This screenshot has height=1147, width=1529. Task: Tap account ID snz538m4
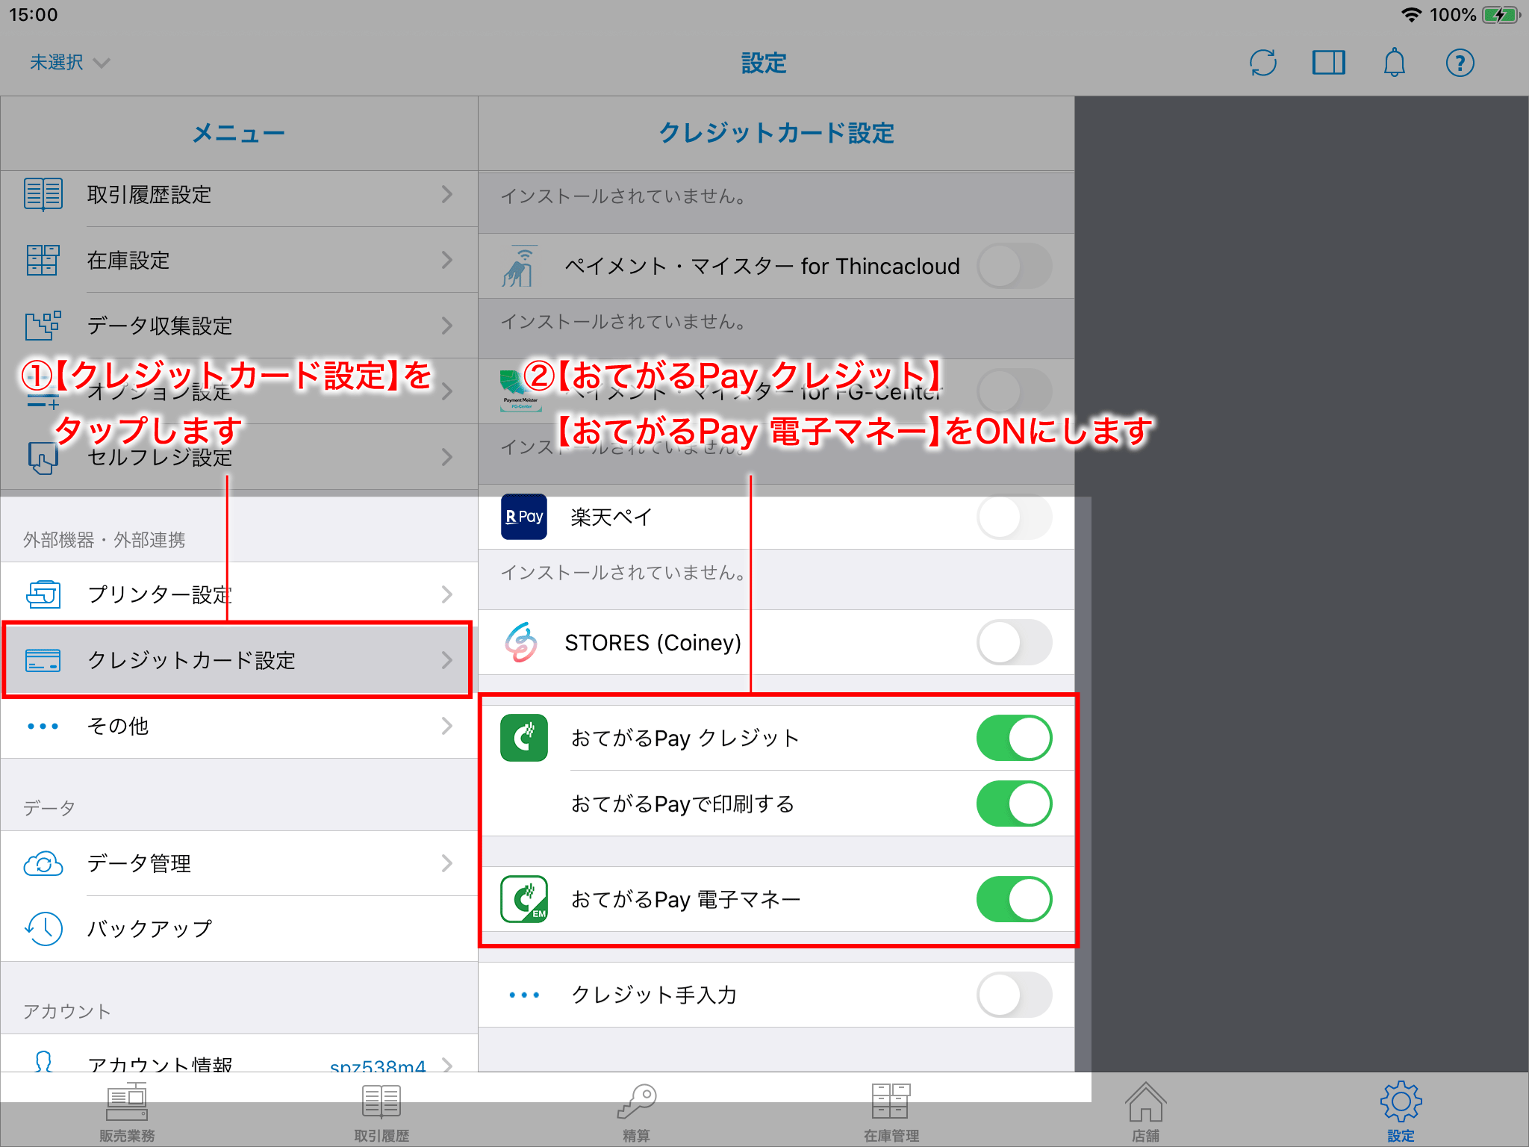(378, 1065)
